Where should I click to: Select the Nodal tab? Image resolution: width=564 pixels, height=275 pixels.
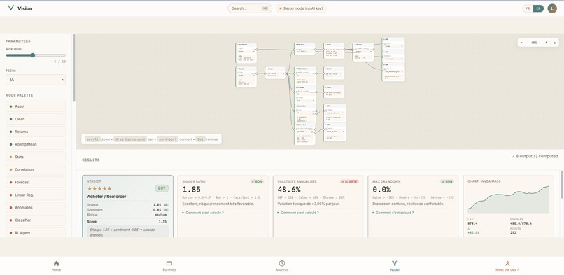395,266
